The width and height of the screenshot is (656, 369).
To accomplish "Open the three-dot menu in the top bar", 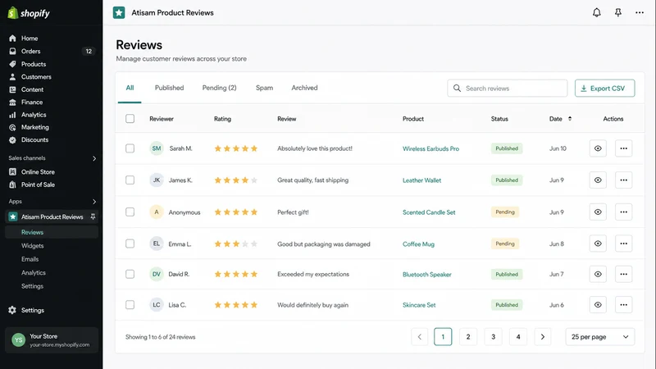I will (x=640, y=12).
